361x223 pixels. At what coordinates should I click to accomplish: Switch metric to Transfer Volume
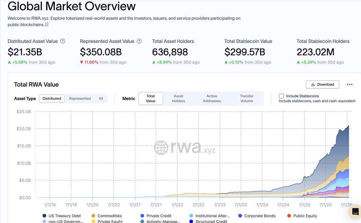tap(247, 99)
